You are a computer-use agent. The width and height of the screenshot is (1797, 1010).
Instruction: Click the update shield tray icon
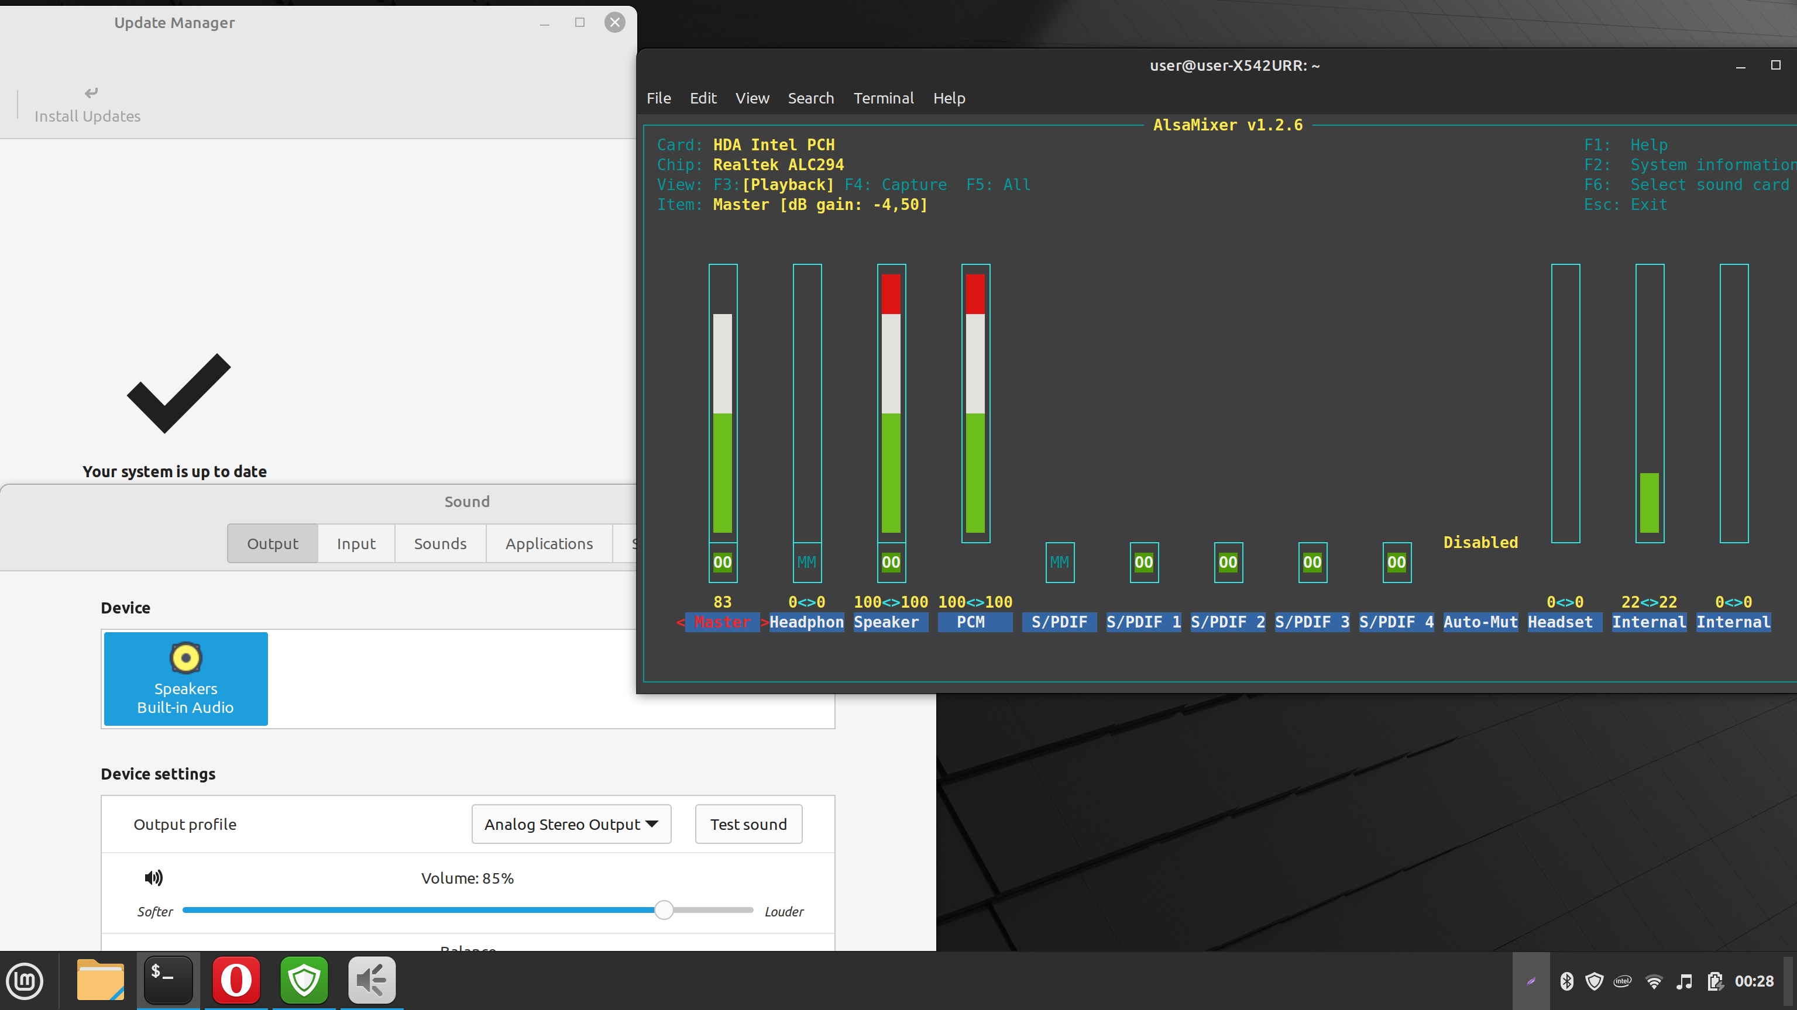point(1594,981)
